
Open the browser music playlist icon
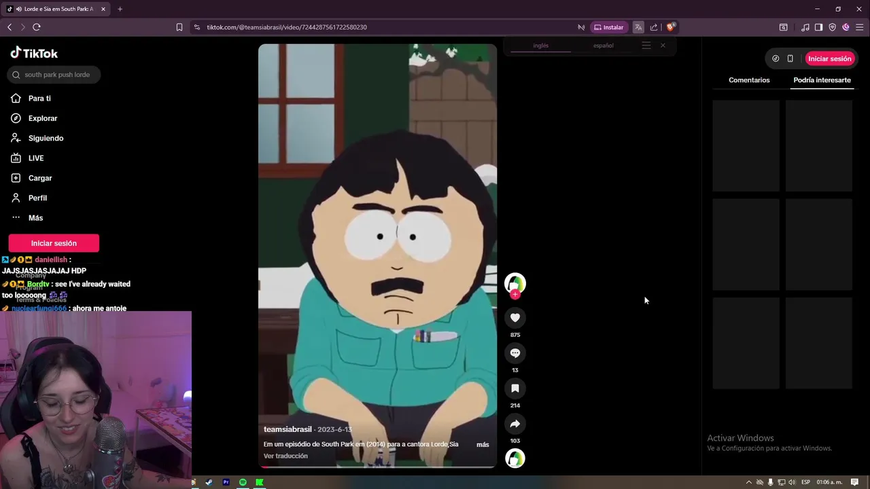805,27
